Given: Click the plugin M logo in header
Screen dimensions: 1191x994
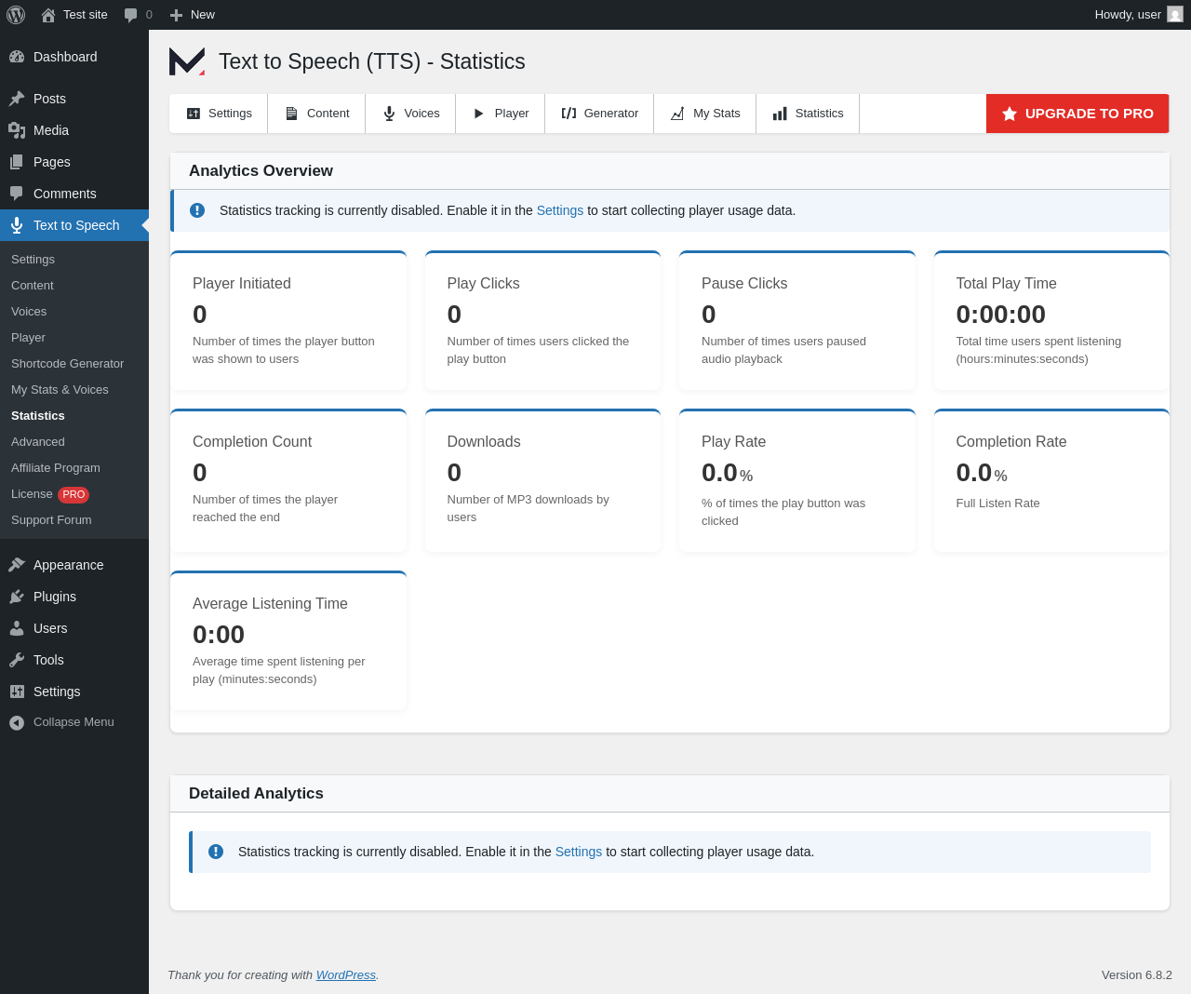Looking at the screenshot, I should point(187,61).
